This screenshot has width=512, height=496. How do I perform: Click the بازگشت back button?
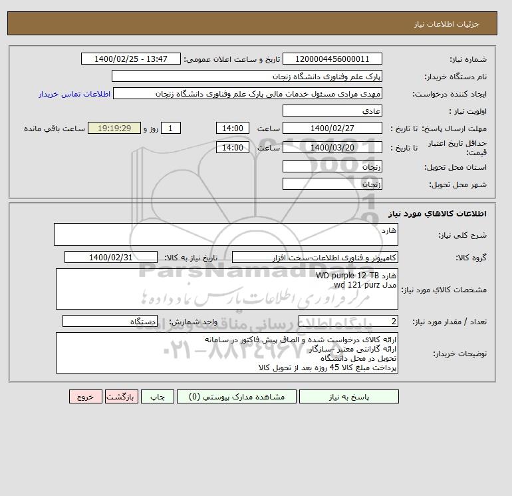point(122,396)
